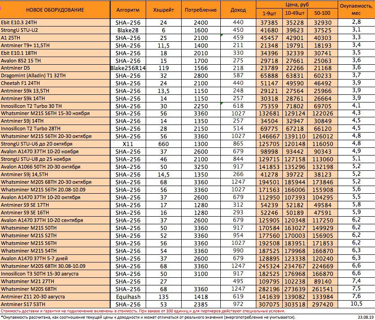Select 'Dragomint (Alladin) T1 32TH' cell

[x=55, y=76]
